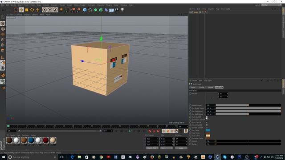Image resolution: width=285 pixels, height=160 pixels.
Task: Click the Render View clapperboard icon
Action: [x=67, y=10]
